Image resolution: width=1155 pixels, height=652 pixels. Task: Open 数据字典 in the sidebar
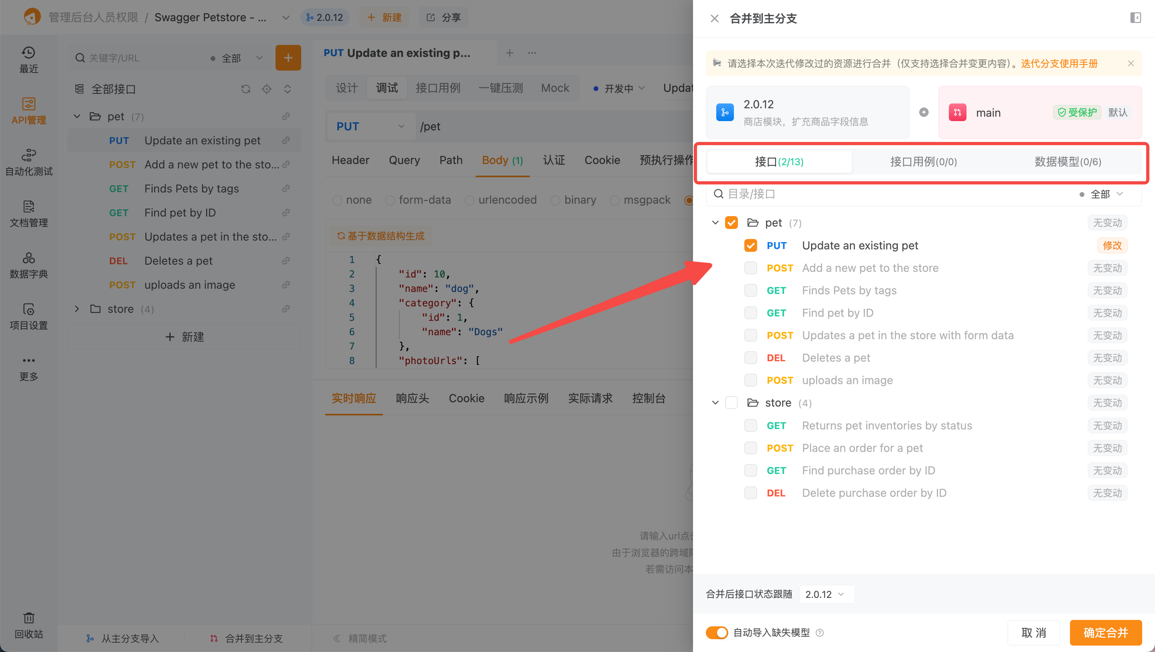(x=29, y=265)
